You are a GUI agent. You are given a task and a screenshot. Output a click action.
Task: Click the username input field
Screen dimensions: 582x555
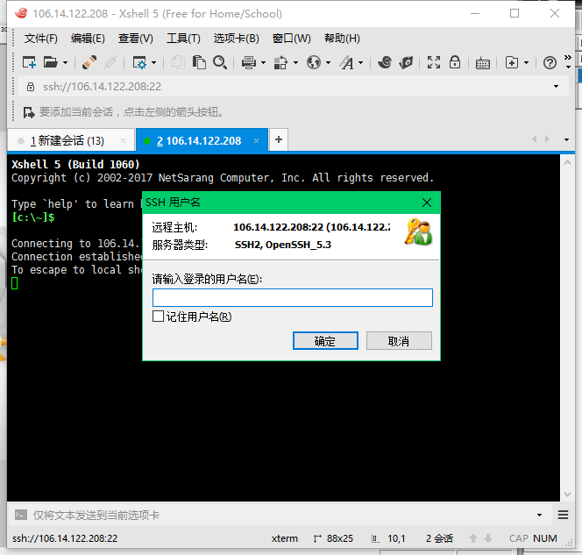293,298
